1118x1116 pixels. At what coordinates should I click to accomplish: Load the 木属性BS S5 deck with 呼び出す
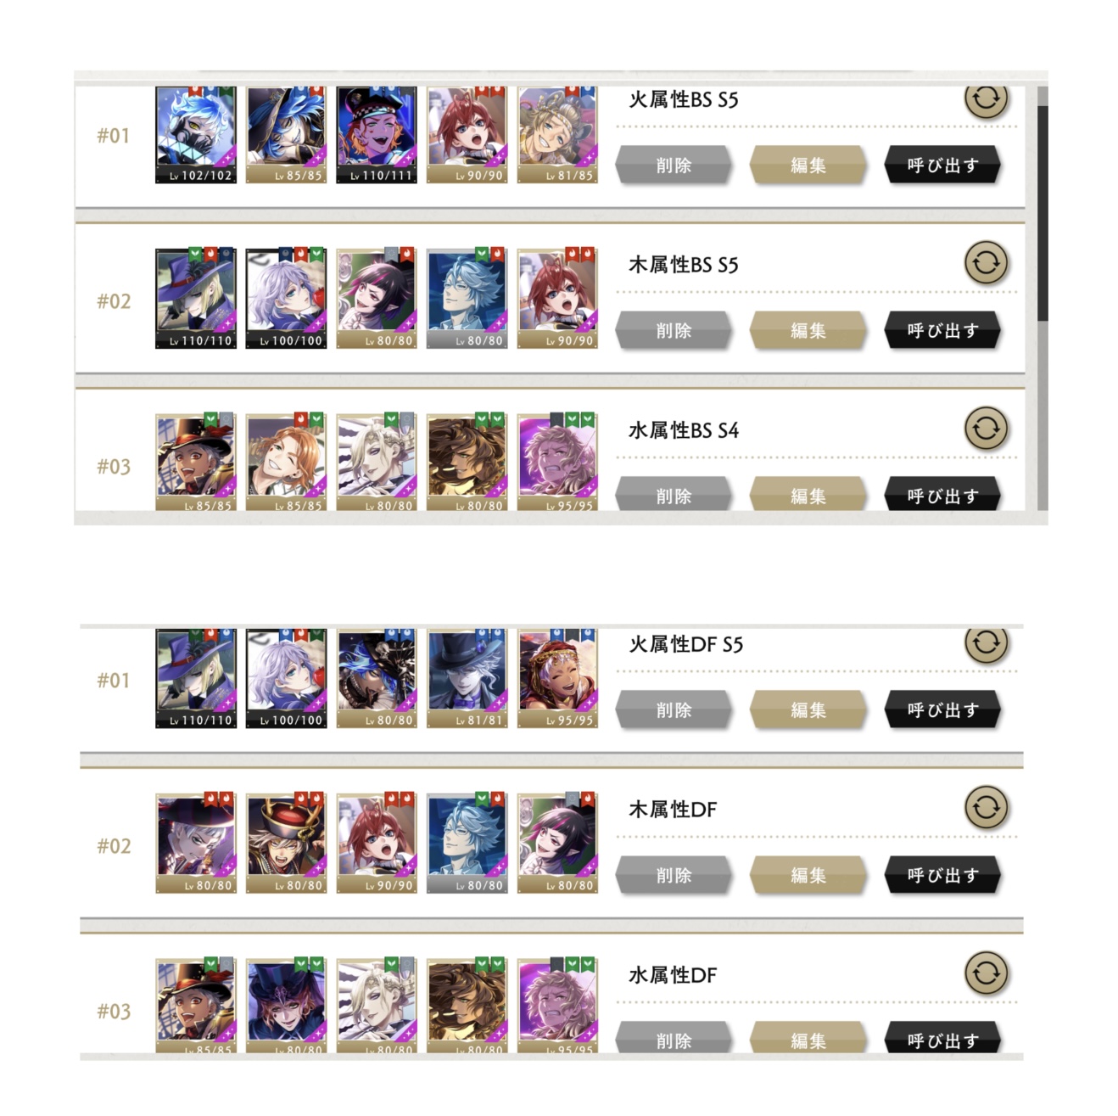tap(942, 331)
